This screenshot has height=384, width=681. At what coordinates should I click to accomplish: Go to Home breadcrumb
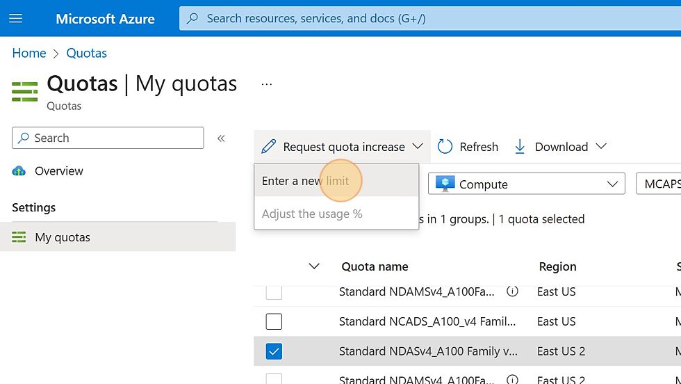[x=29, y=53]
